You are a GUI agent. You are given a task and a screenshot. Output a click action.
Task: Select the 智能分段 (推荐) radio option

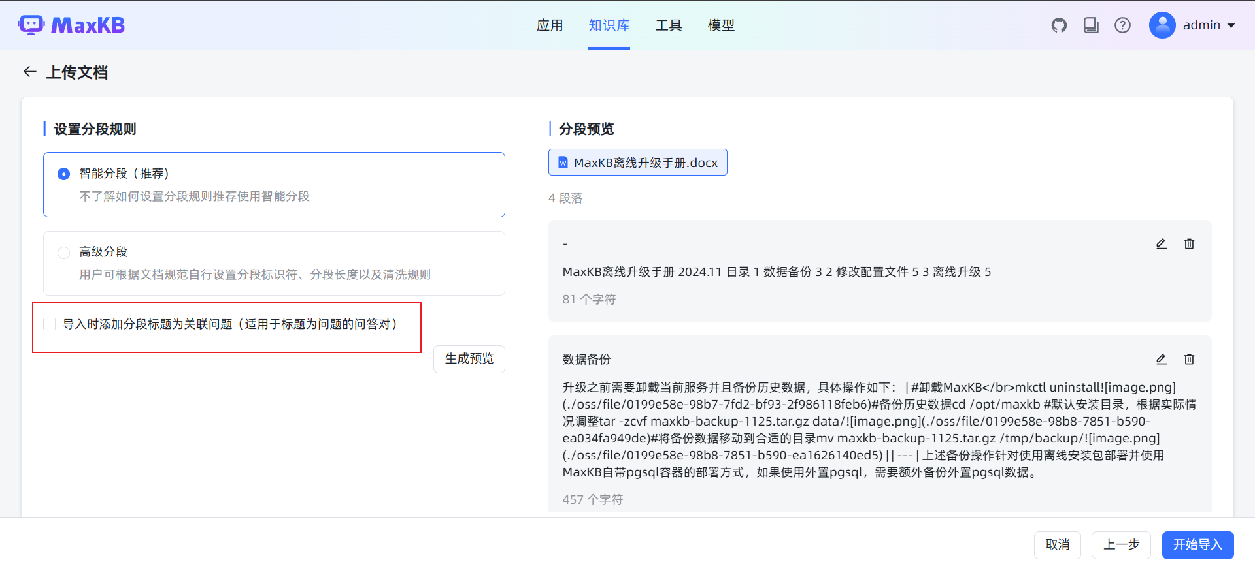[x=63, y=174]
